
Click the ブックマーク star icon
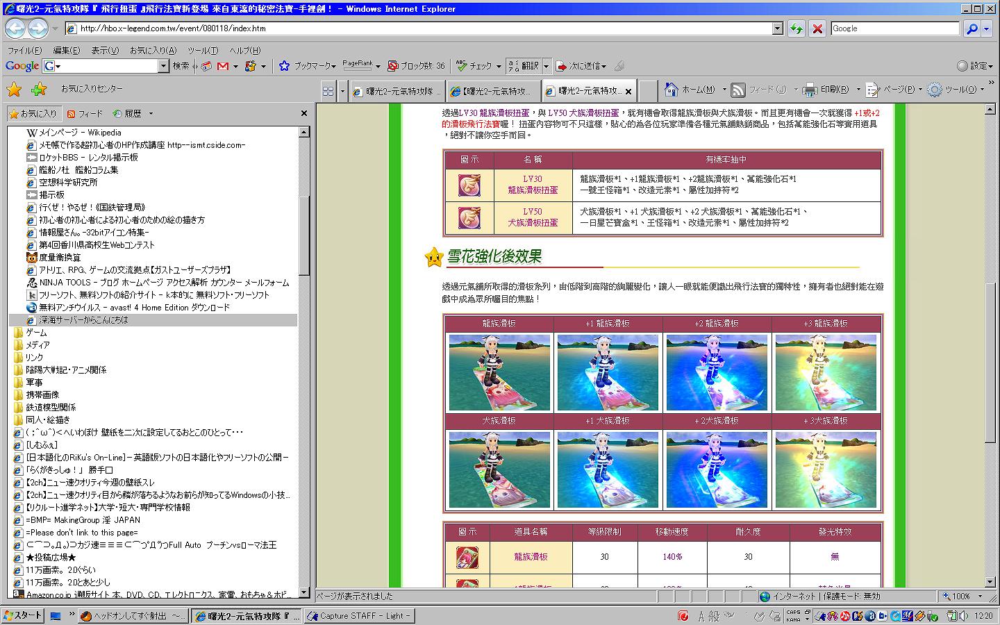(x=284, y=66)
